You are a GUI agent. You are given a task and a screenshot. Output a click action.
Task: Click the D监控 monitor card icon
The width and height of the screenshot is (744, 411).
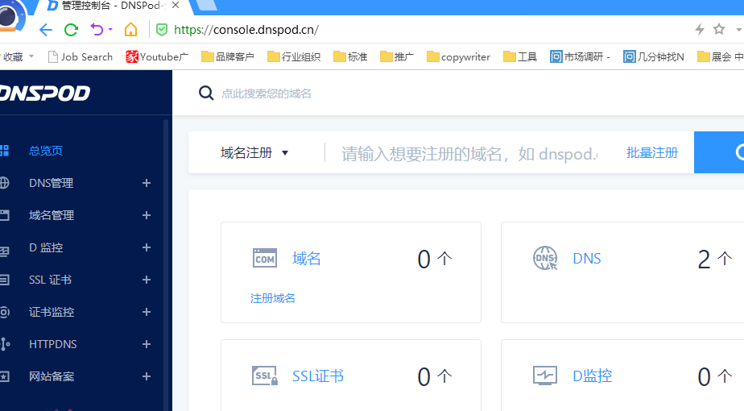coord(545,376)
